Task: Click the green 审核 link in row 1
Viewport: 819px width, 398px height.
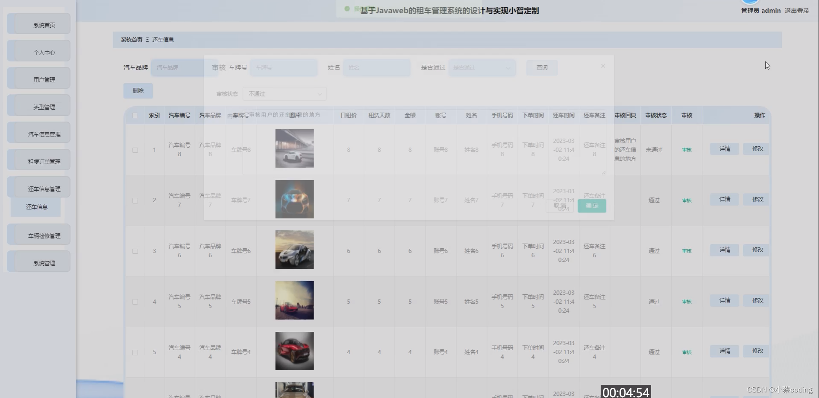Action: [687, 150]
